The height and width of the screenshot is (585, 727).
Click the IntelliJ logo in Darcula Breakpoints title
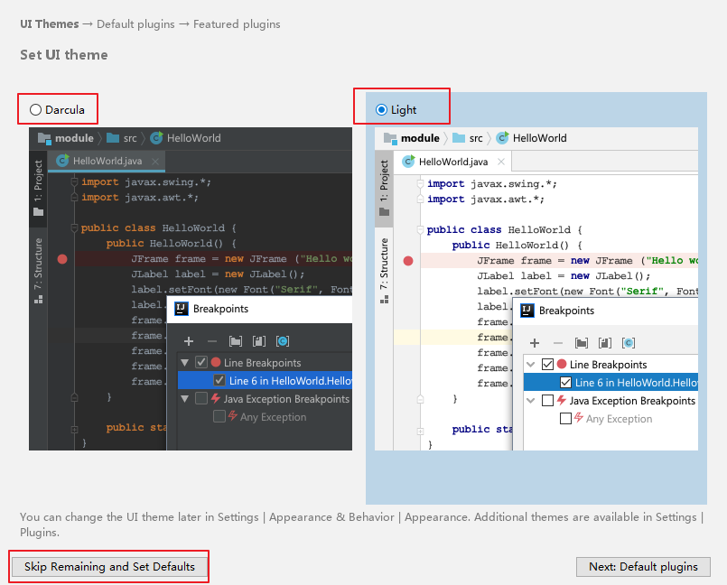point(182,309)
